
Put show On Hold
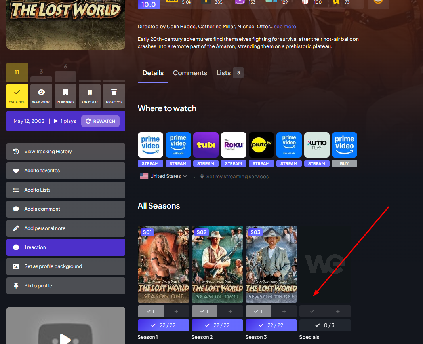pos(90,96)
